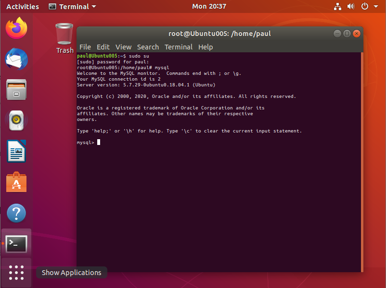
Task: Open the View menu
Action: coord(123,47)
